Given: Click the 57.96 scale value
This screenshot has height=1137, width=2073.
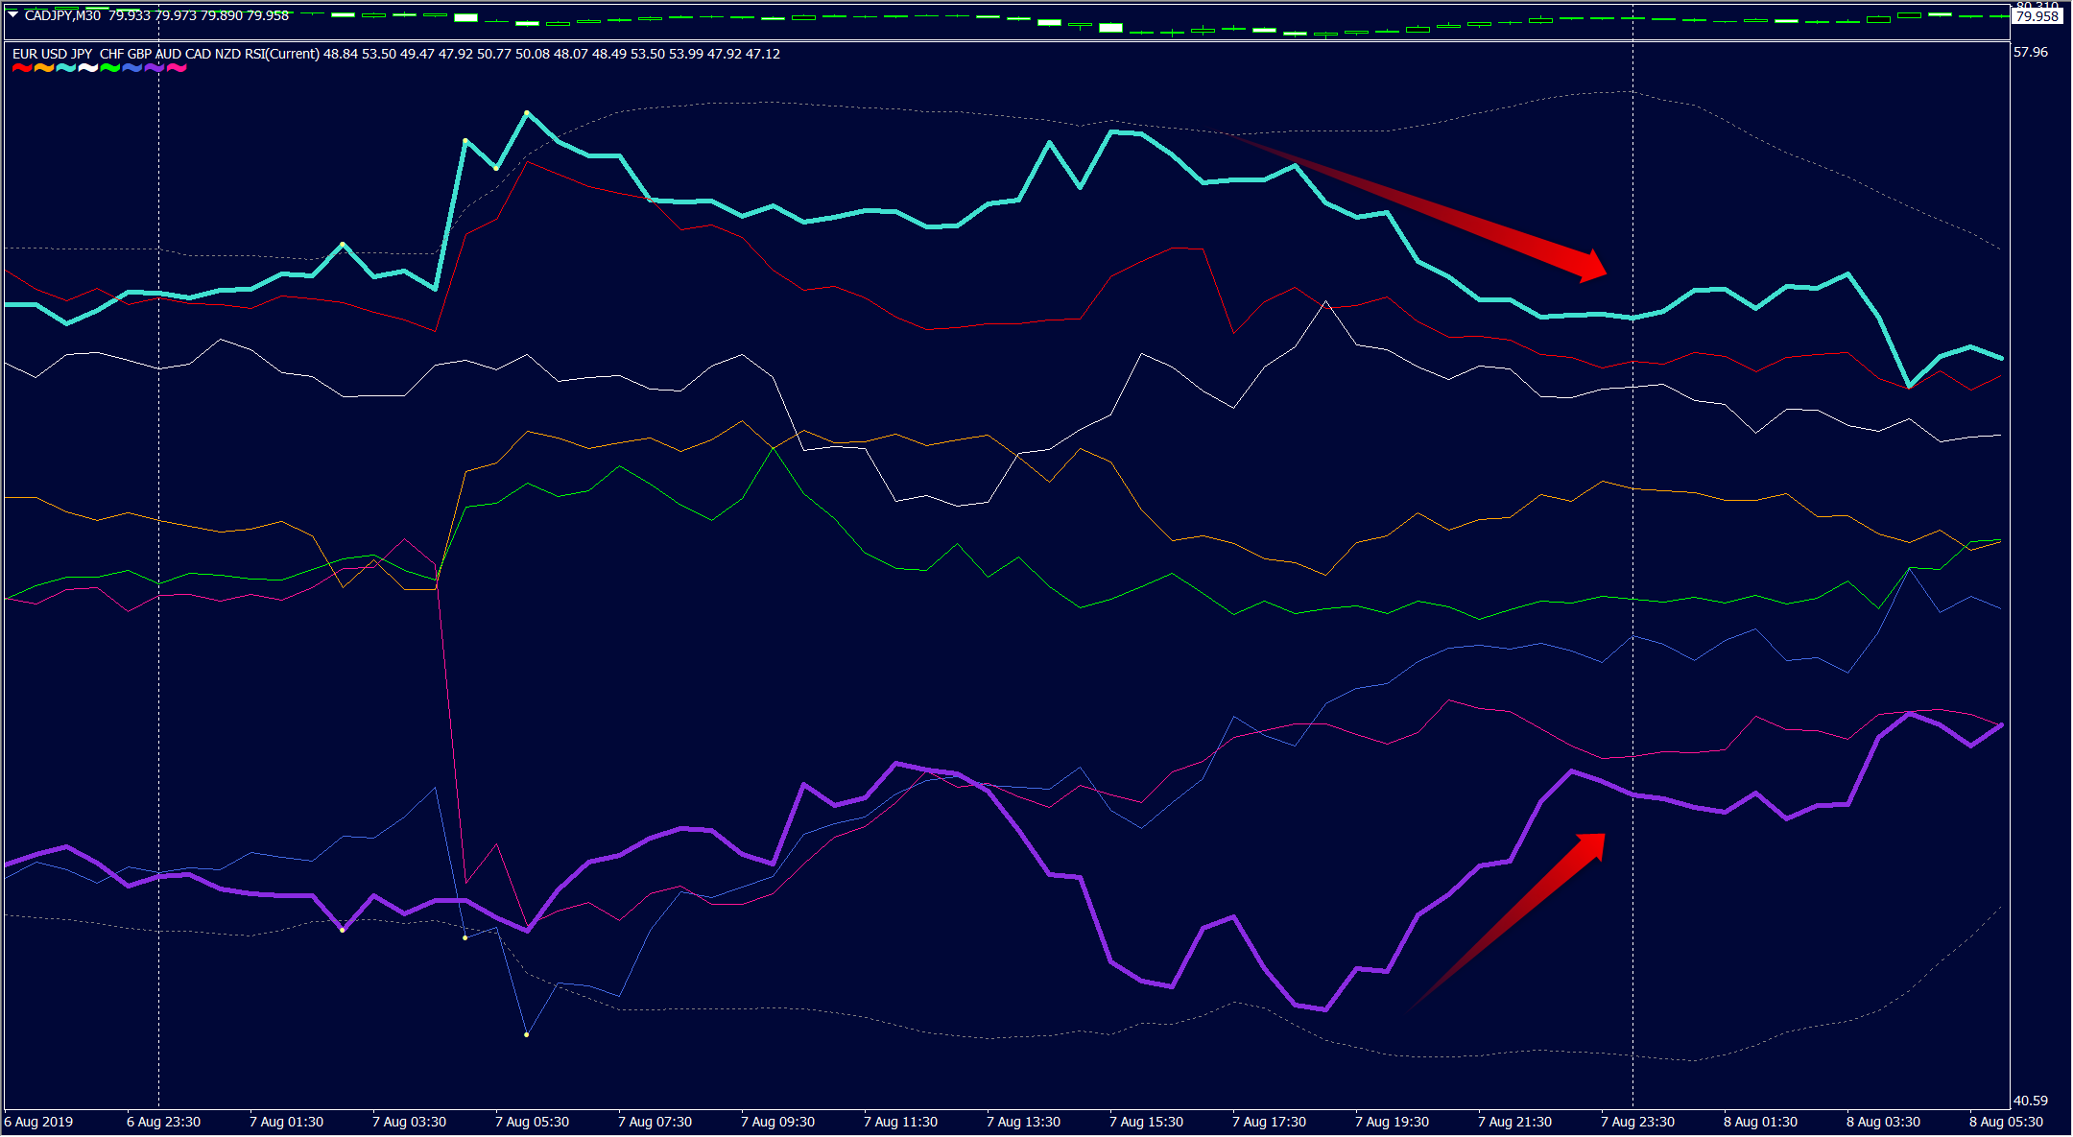Looking at the screenshot, I should (2031, 52).
